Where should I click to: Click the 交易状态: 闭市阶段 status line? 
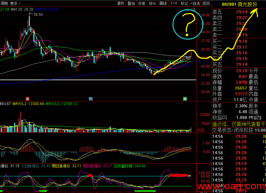pos(239,130)
